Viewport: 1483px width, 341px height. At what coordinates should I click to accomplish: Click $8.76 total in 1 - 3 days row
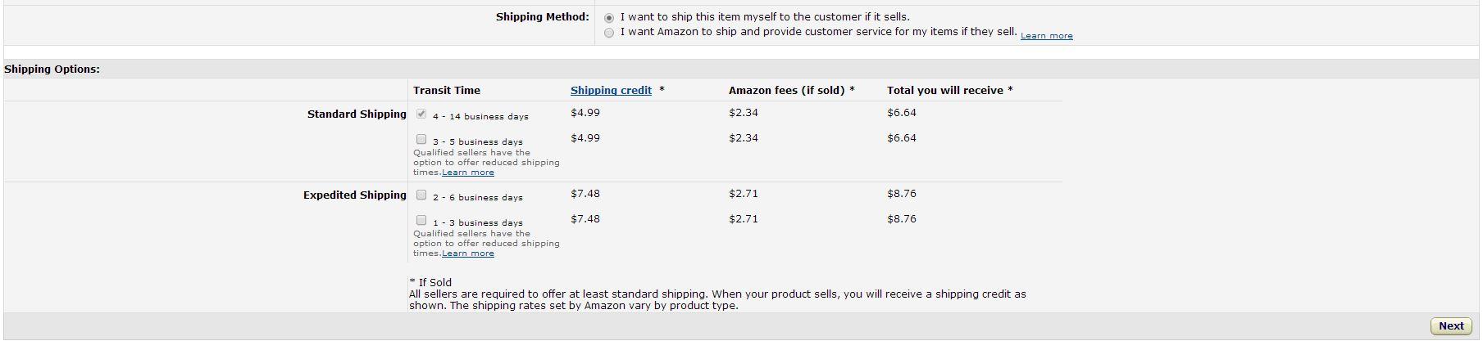tap(902, 219)
